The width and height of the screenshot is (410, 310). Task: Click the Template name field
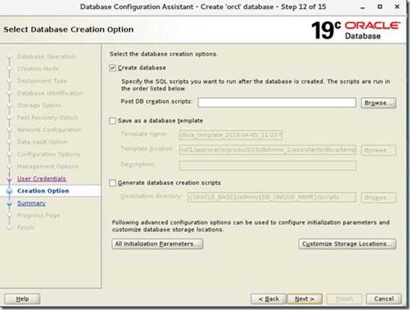point(231,135)
